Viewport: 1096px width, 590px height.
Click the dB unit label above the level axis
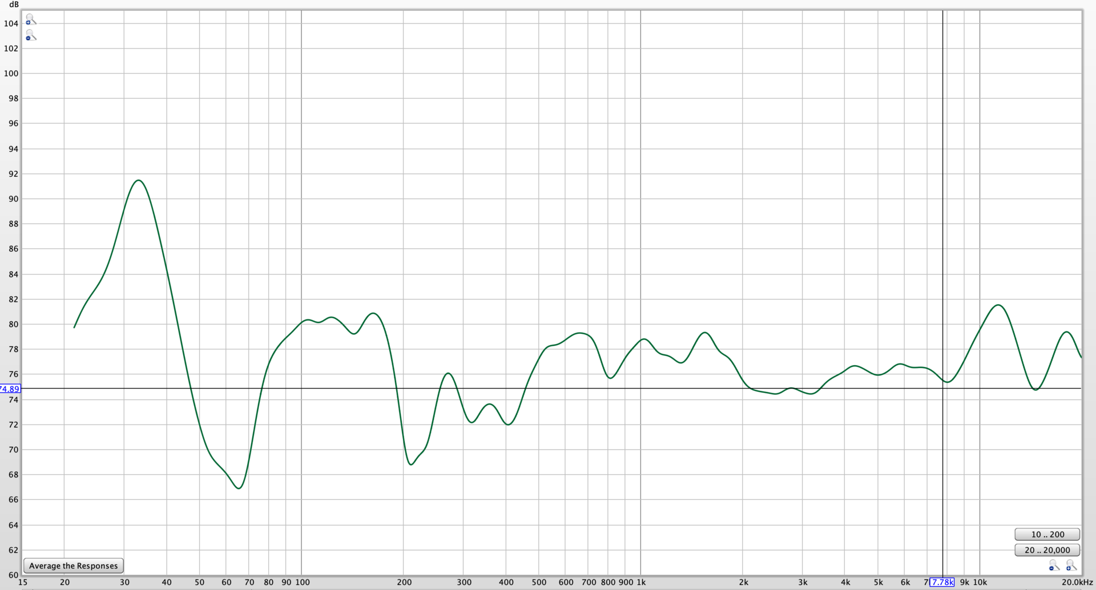click(x=14, y=5)
